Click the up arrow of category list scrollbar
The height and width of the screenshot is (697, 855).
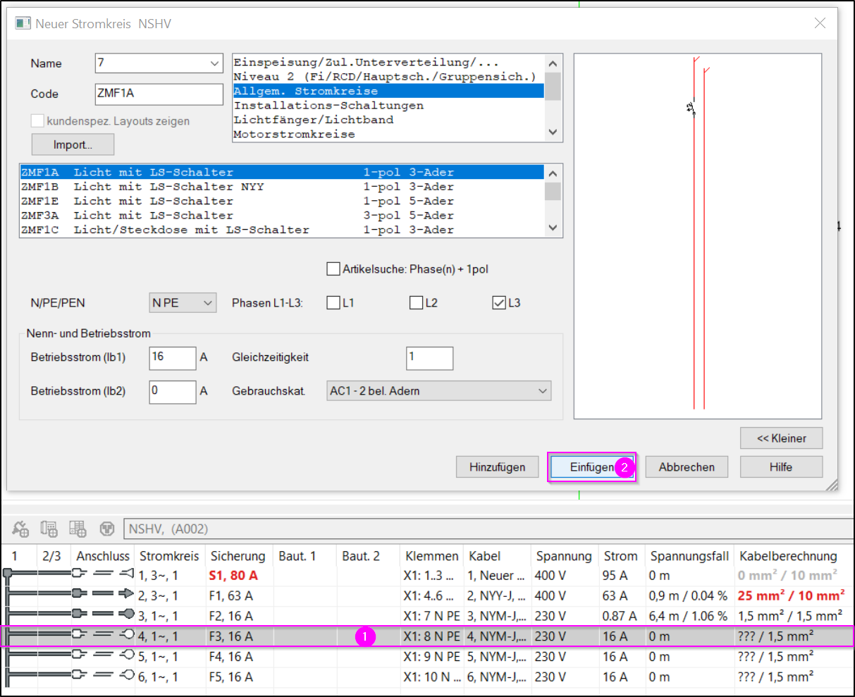553,63
